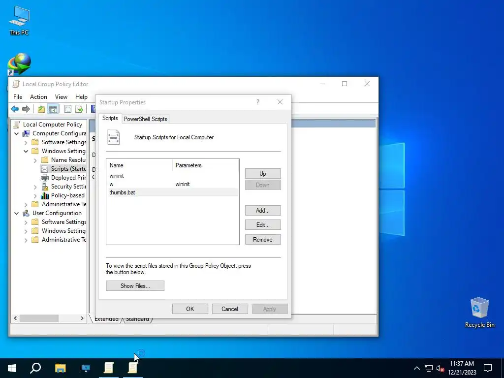Toggle Show/Hide Console Tree toolbar icon
This screenshot has width=504, height=378.
53,109
